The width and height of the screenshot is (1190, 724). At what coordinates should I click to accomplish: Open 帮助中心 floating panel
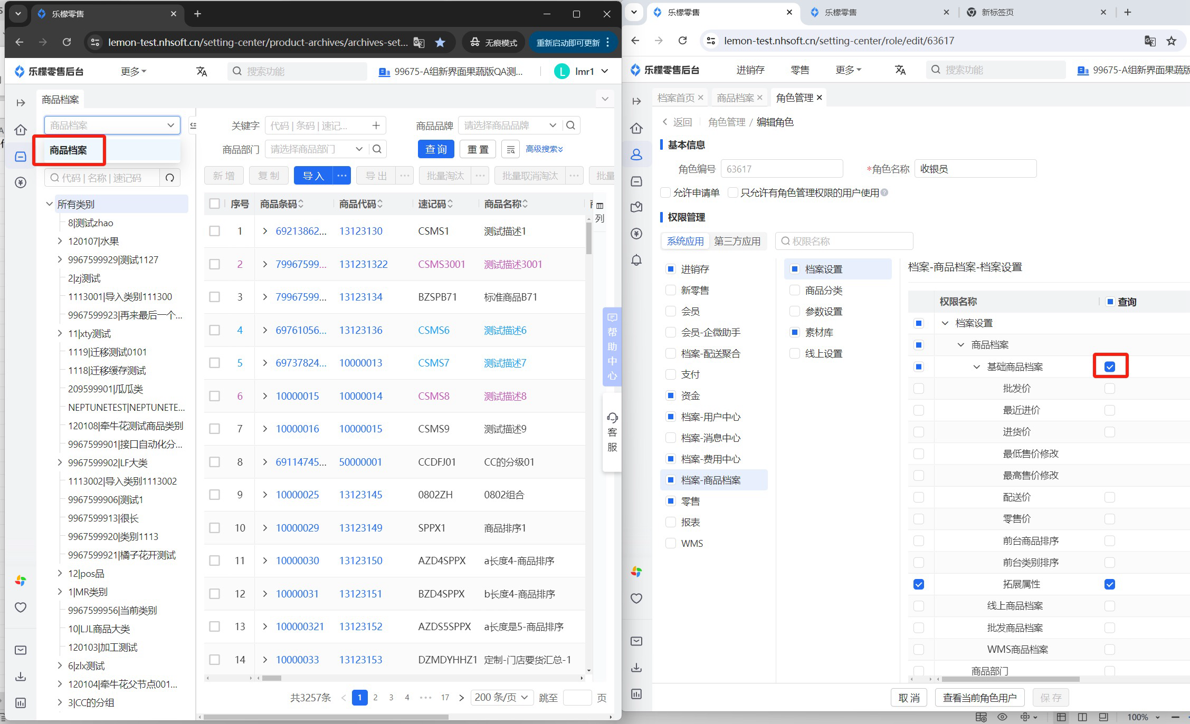[612, 346]
